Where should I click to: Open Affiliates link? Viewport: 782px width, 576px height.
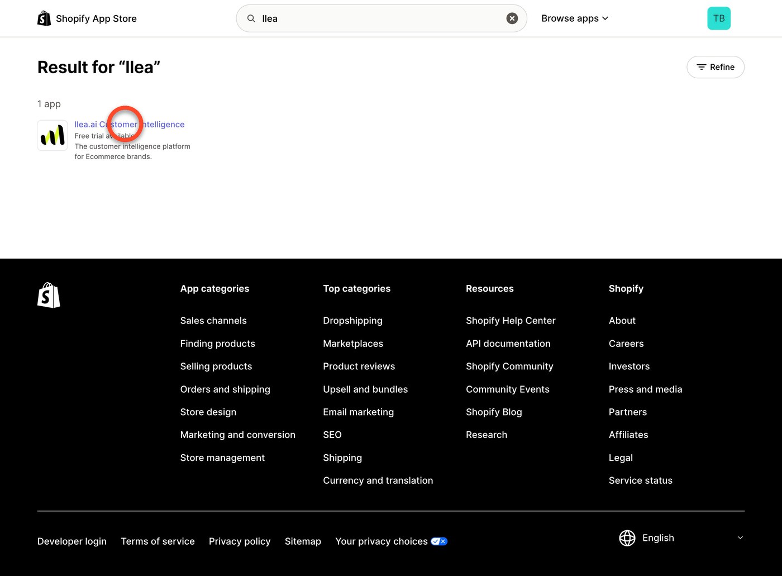point(628,435)
